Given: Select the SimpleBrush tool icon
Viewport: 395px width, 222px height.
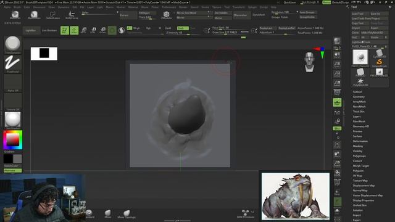Looking at the screenshot, I should [x=379, y=63].
